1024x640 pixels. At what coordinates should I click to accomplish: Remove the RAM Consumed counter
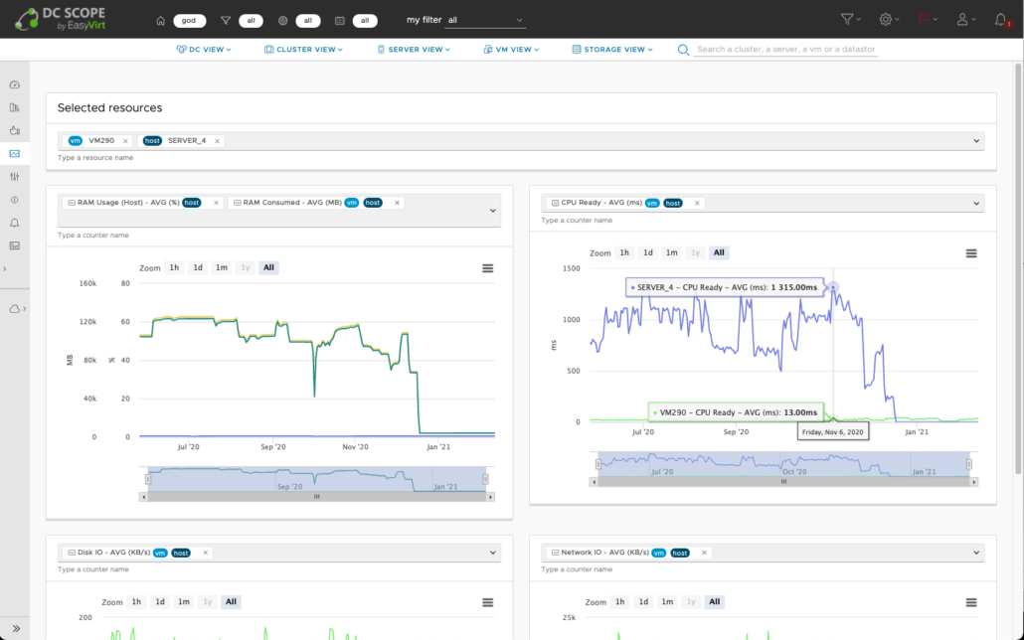click(397, 203)
